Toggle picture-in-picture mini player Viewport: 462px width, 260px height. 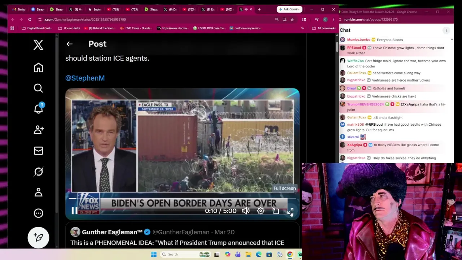275,211
